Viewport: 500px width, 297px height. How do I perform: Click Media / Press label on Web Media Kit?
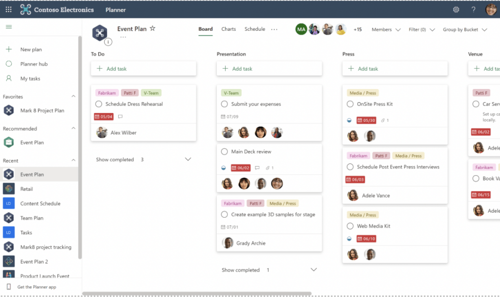point(363,215)
